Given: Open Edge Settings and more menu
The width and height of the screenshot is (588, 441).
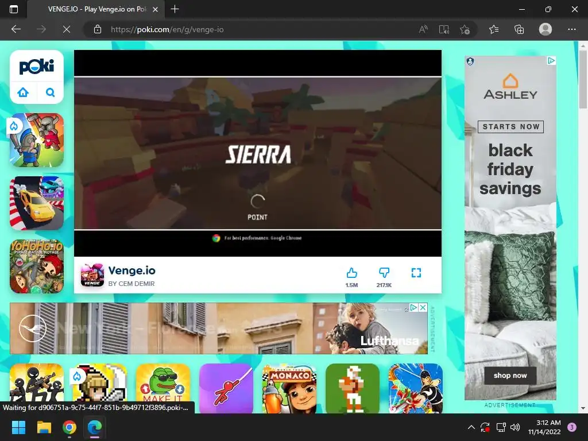Looking at the screenshot, I should tap(571, 29).
